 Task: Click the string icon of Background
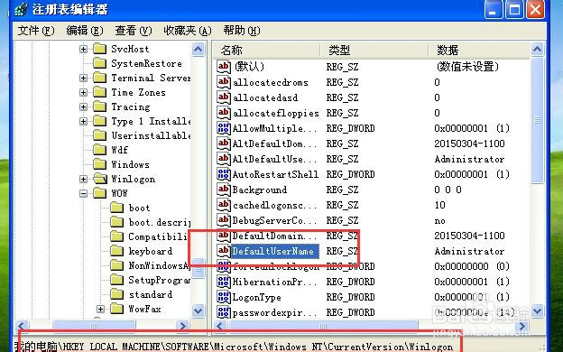224,190
